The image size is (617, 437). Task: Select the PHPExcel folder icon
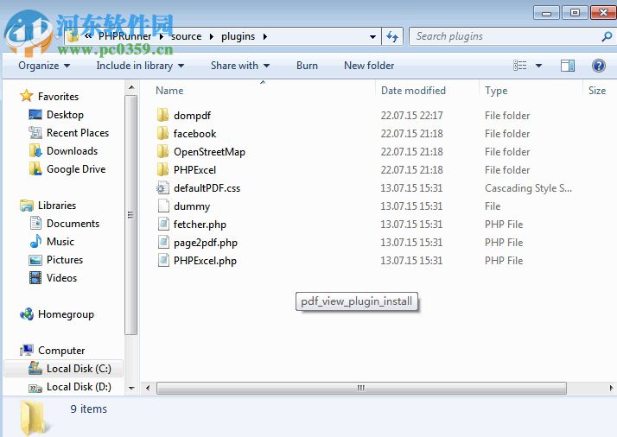click(x=162, y=169)
